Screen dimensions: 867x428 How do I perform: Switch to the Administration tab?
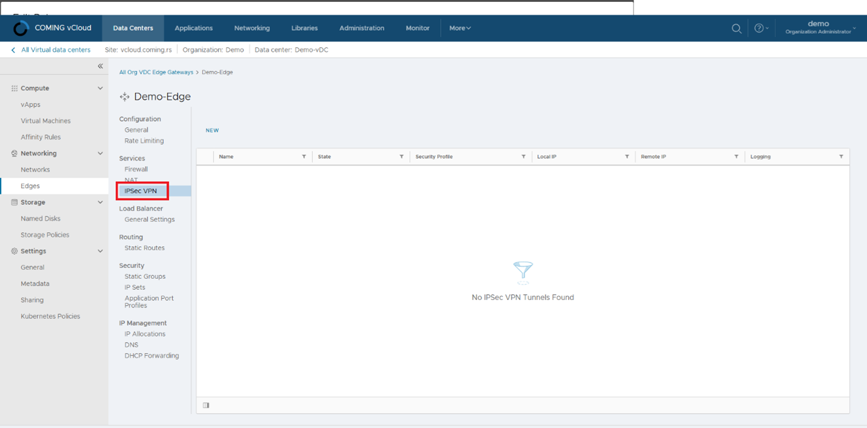361,28
